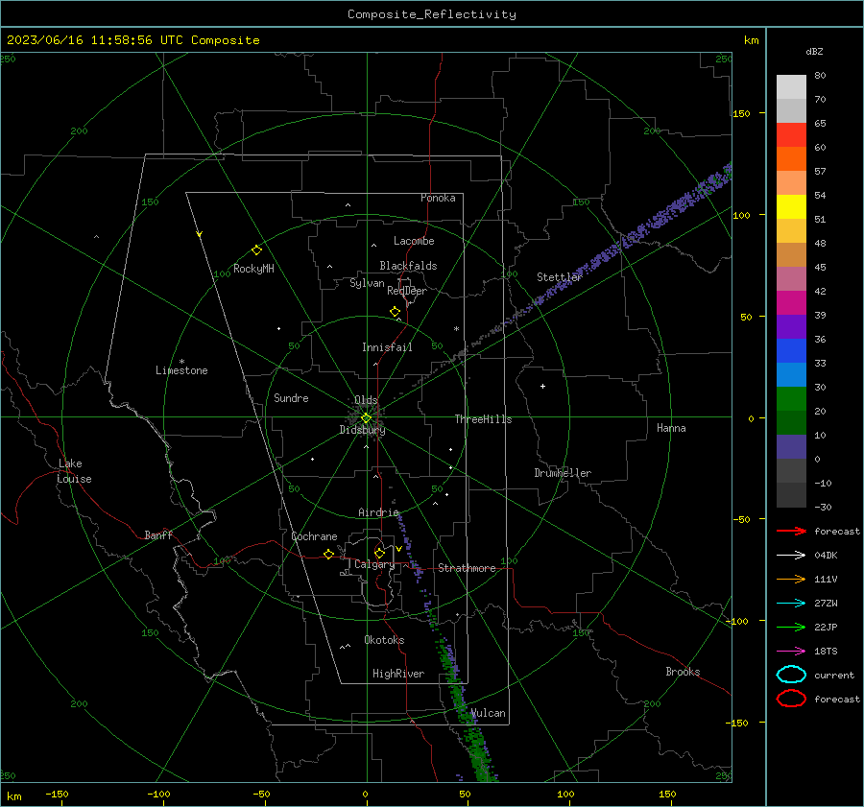Click the Strathmore city label
864x807 pixels.
(x=467, y=568)
